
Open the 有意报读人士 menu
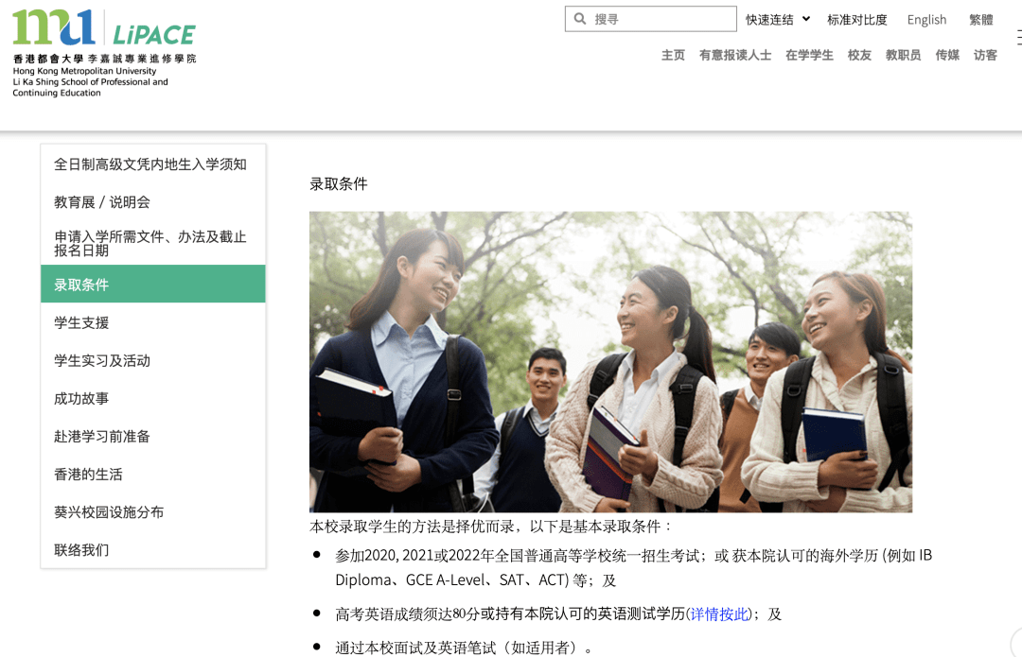click(x=735, y=56)
